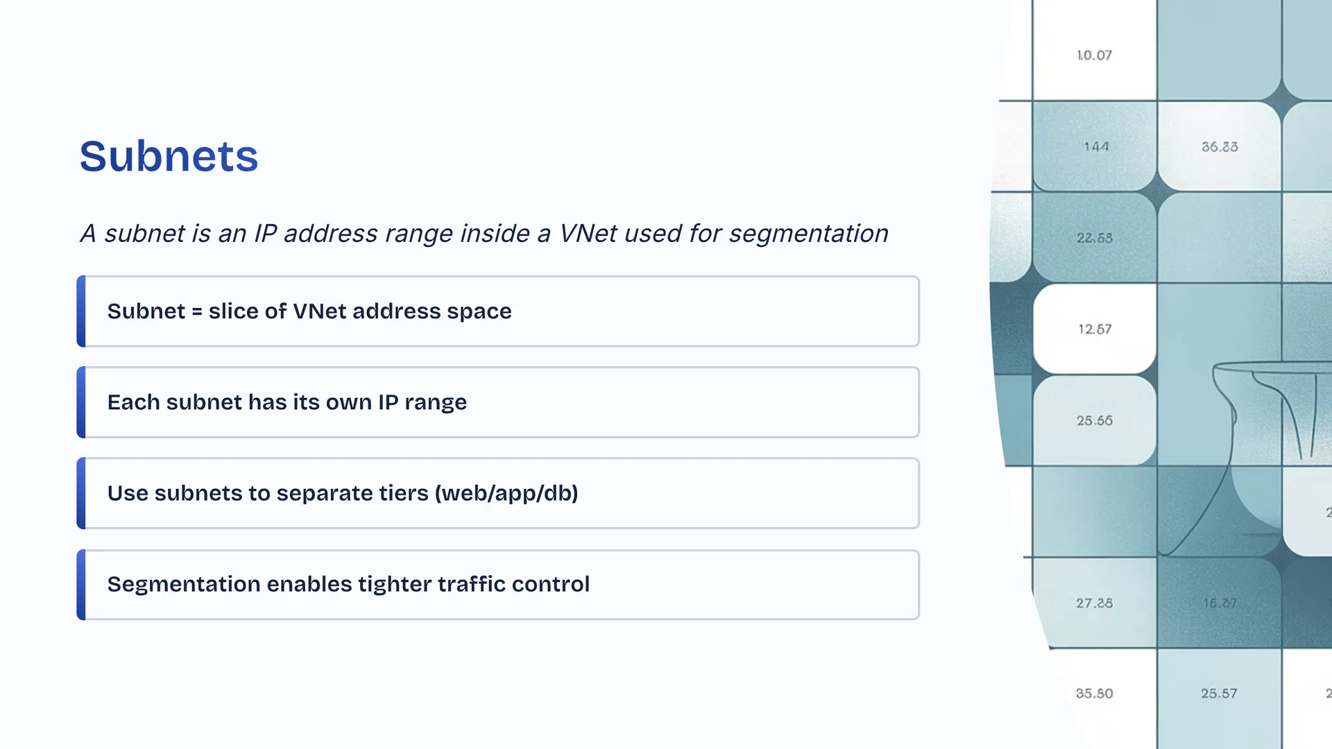Image resolution: width=1332 pixels, height=749 pixels.
Task: Click the white grid cell labeled 36.33
Action: point(1219,147)
